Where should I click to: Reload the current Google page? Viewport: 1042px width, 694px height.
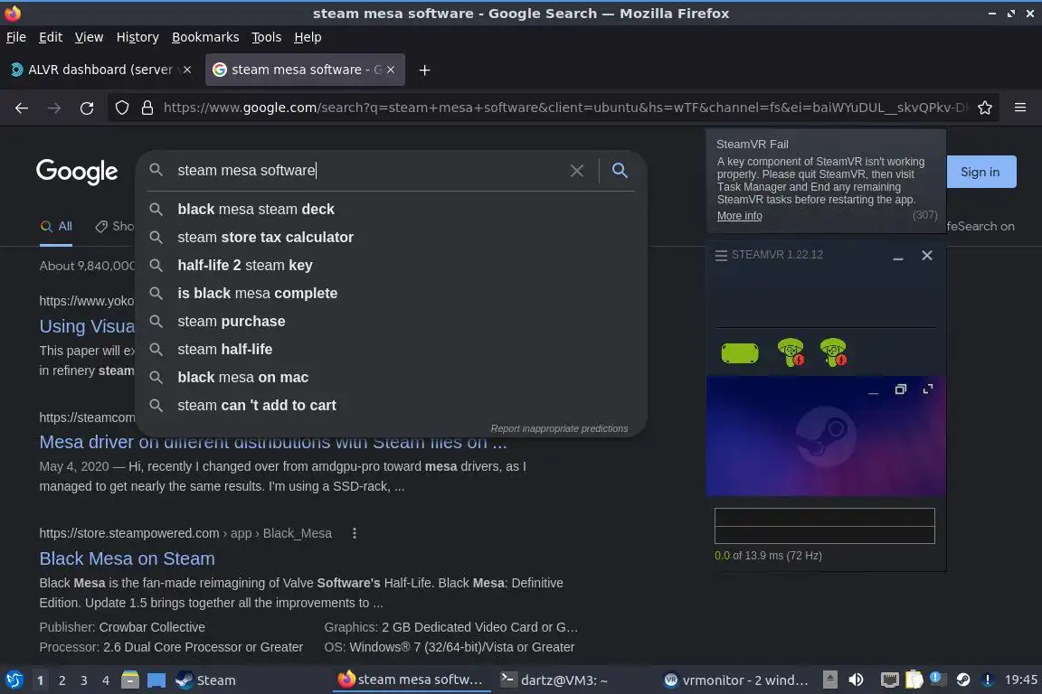point(87,108)
